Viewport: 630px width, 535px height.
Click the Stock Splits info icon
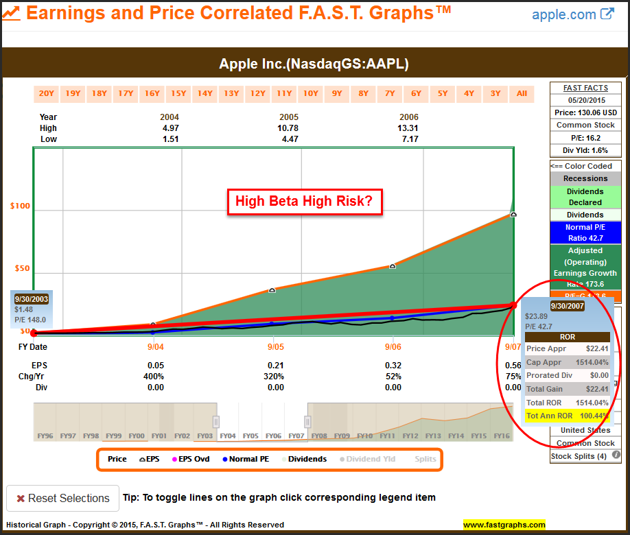pos(616,455)
